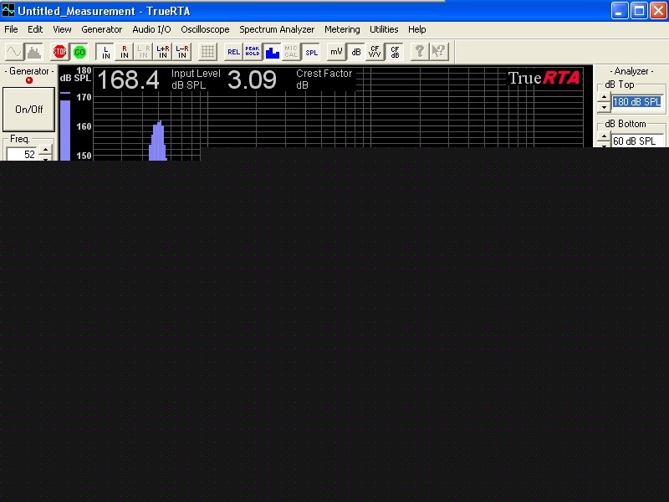Select the spectrum analyzer view icon
Screen dimensions: 669x502
pos(33,52)
